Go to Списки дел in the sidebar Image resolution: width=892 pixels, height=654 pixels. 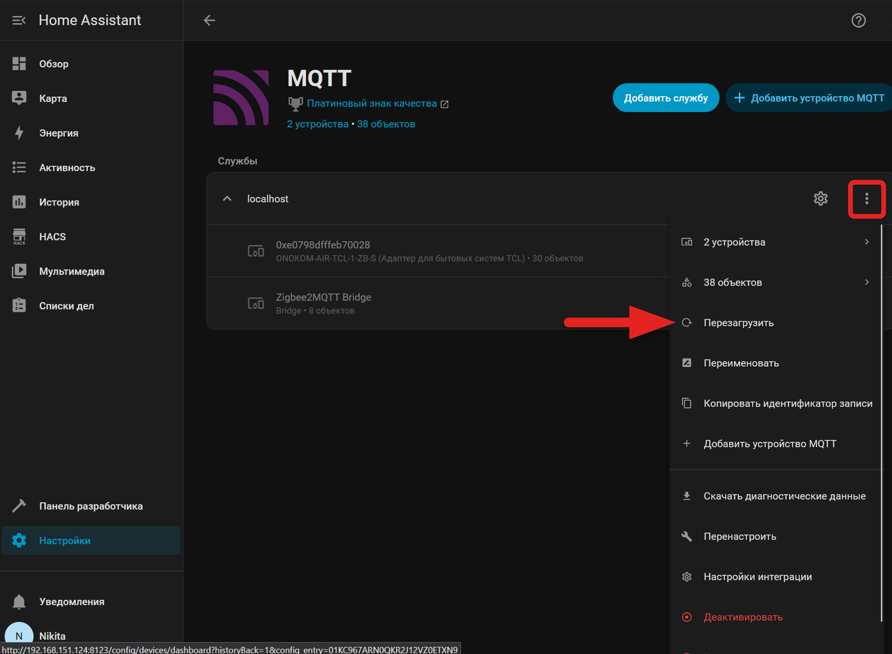point(92,306)
